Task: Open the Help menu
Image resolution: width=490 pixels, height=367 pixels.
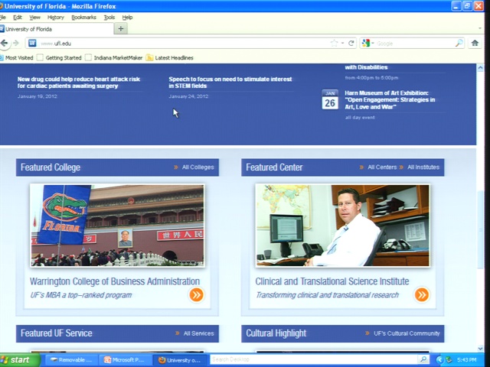Action: (127, 18)
